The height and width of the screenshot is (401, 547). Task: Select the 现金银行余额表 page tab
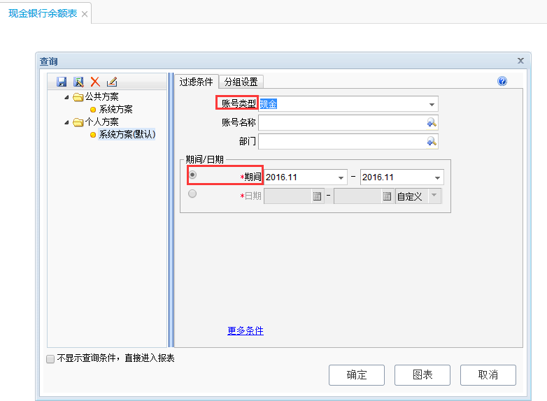pos(43,13)
